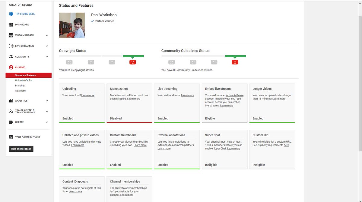Viewport: 362px width, 202px height.
Task: Open Upload defaults settings
Action: (x=23, y=80)
